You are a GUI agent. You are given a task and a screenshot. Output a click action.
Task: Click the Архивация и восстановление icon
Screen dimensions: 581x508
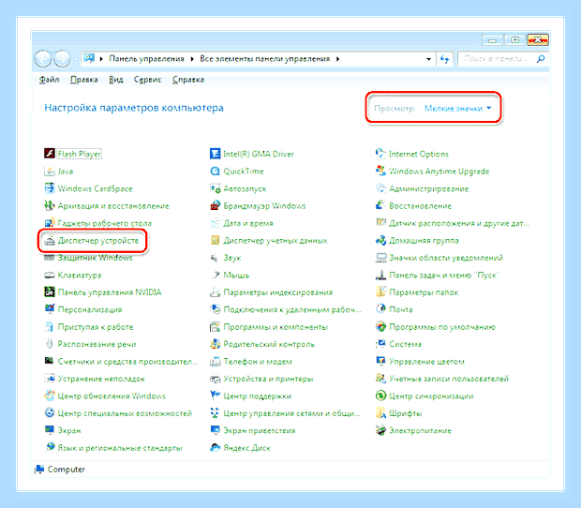click(50, 205)
